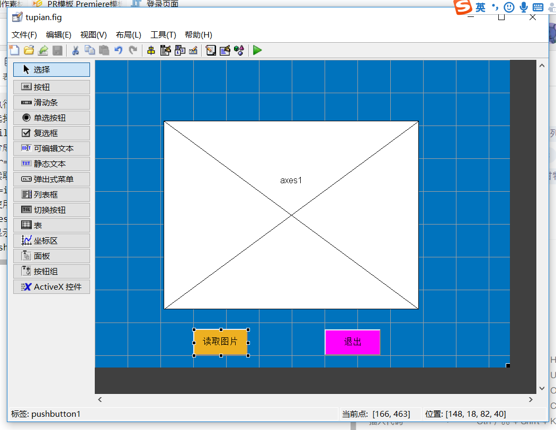The height and width of the screenshot is (430, 556).
Task: Select the magenta 退出 button
Action: (353, 342)
